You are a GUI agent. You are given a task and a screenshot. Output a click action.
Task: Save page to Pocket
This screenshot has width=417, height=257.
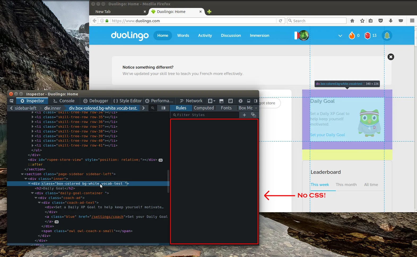(381, 21)
